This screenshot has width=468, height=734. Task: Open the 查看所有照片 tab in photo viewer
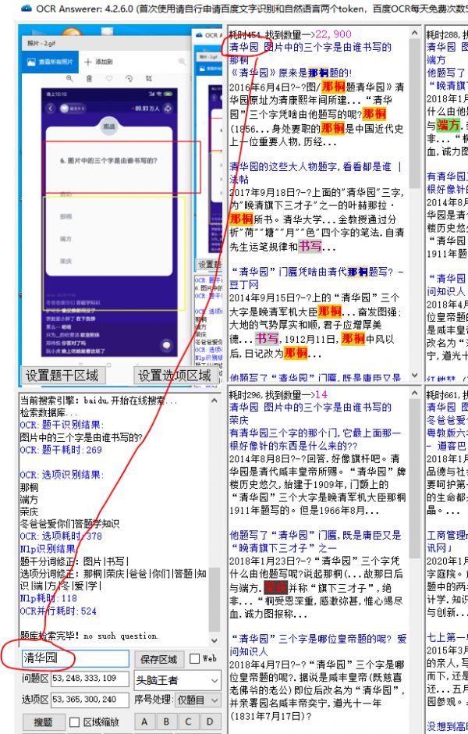tap(50, 62)
